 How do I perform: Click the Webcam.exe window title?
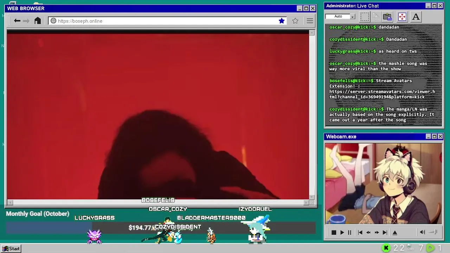[341, 136]
